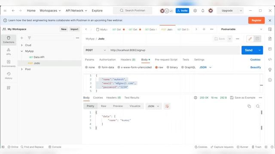The image size is (275, 154).
Task: Switch to the Tests tab
Action: pyautogui.click(x=186, y=60)
